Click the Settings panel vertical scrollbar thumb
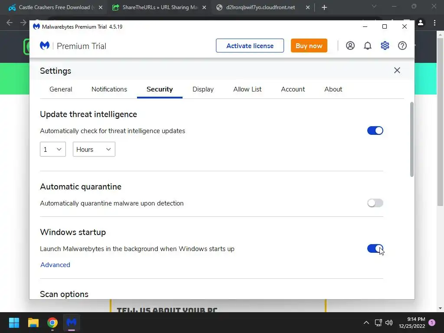The image size is (444, 333). [x=412, y=139]
